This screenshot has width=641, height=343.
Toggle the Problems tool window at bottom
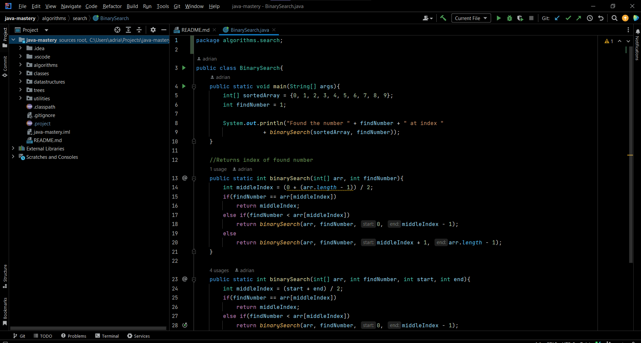click(x=74, y=336)
